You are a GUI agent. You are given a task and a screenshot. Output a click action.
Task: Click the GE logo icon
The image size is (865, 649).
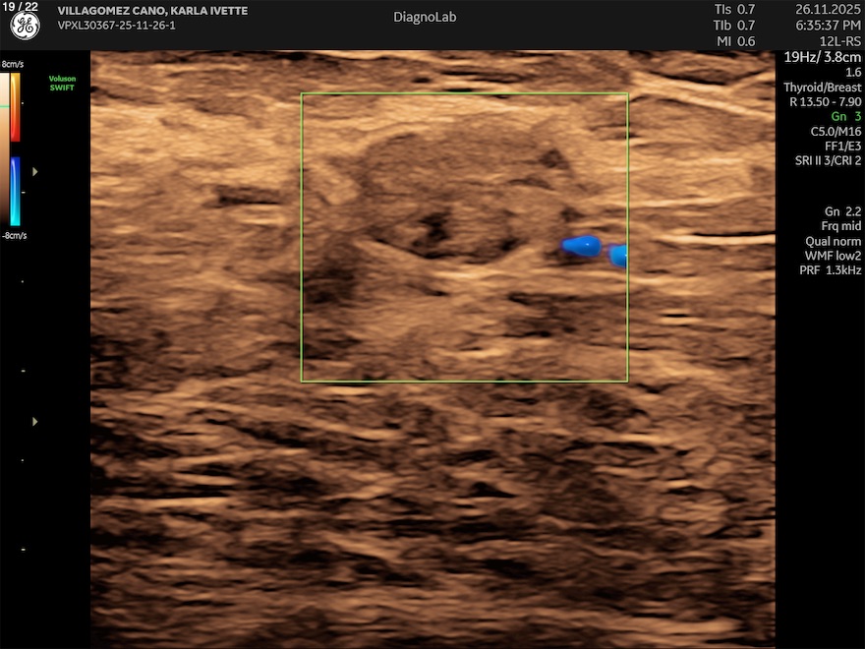coord(25,27)
